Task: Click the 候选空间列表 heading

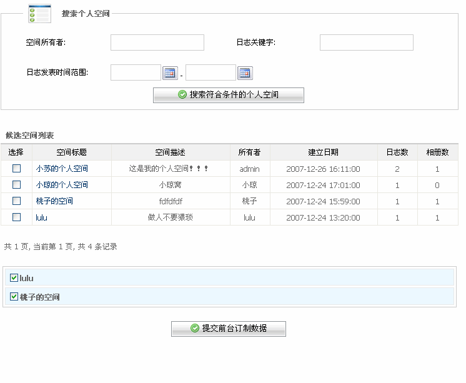Action: point(30,136)
